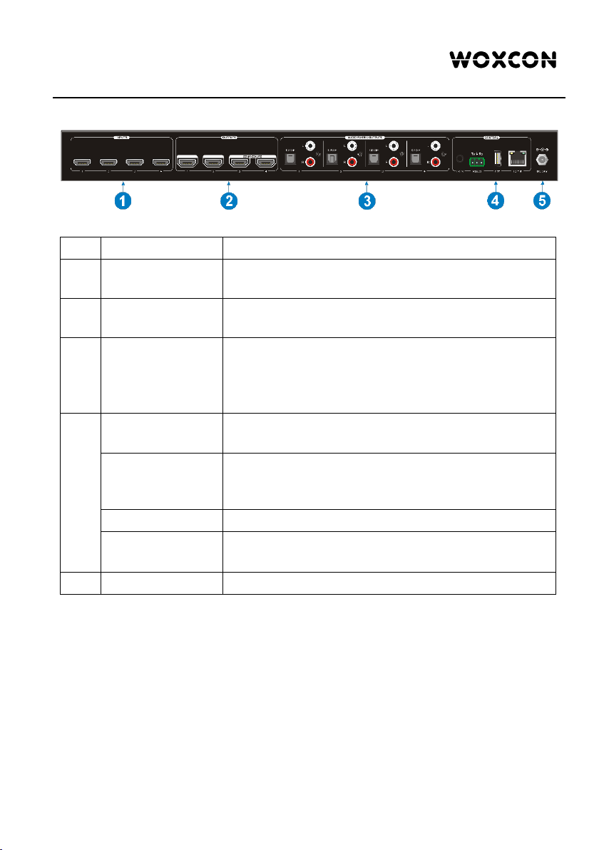The height and width of the screenshot is (850, 599).
Task: Click the DC power input jack
Action: click(x=541, y=160)
